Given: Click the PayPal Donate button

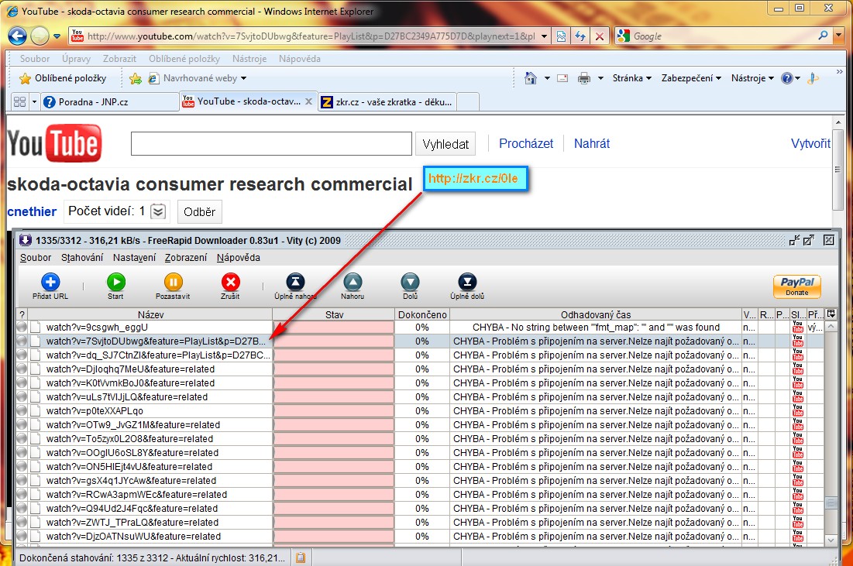Looking at the screenshot, I should click(x=796, y=286).
